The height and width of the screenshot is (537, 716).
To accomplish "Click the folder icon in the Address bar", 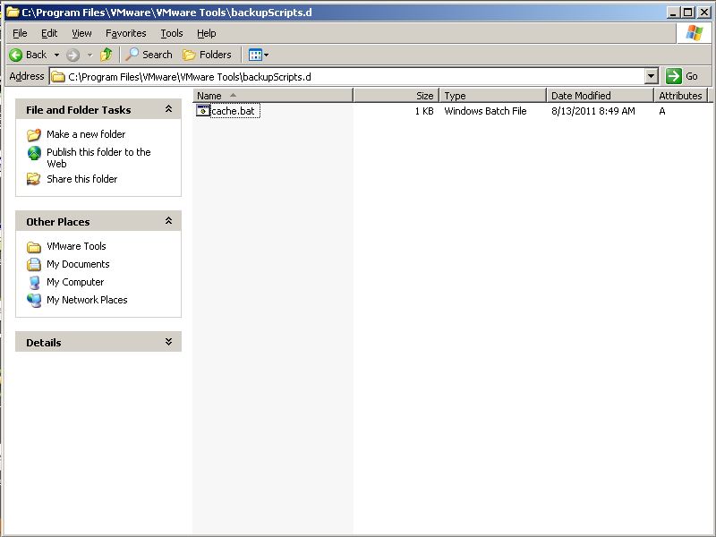I will click(x=58, y=77).
